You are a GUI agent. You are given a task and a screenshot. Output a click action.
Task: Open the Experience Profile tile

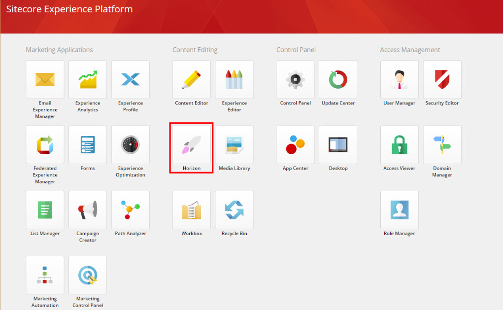click(x=131, y=79)
